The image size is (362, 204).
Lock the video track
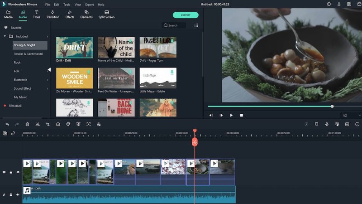point(11,172)
